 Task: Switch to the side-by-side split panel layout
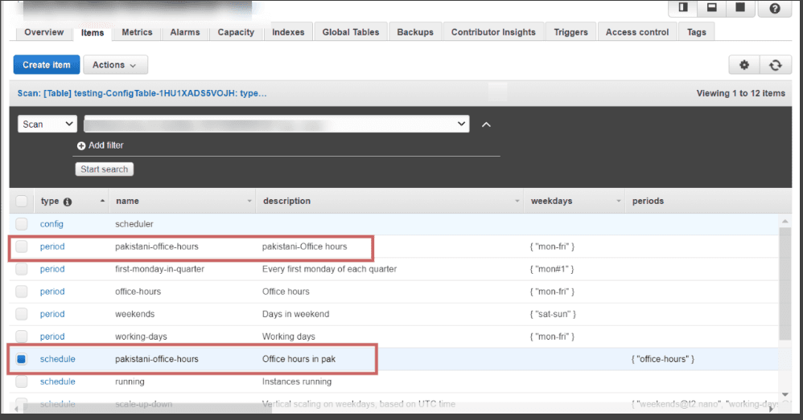(683, 7)
